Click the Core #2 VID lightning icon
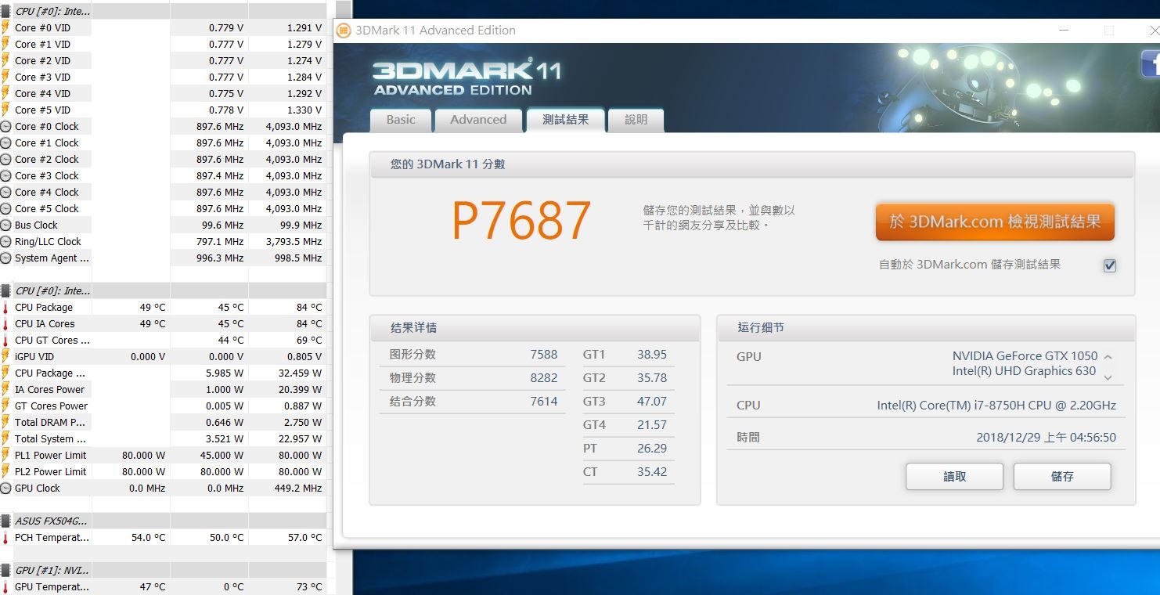Viewport: 1160px width, 595px height. [x=6, y=60]
